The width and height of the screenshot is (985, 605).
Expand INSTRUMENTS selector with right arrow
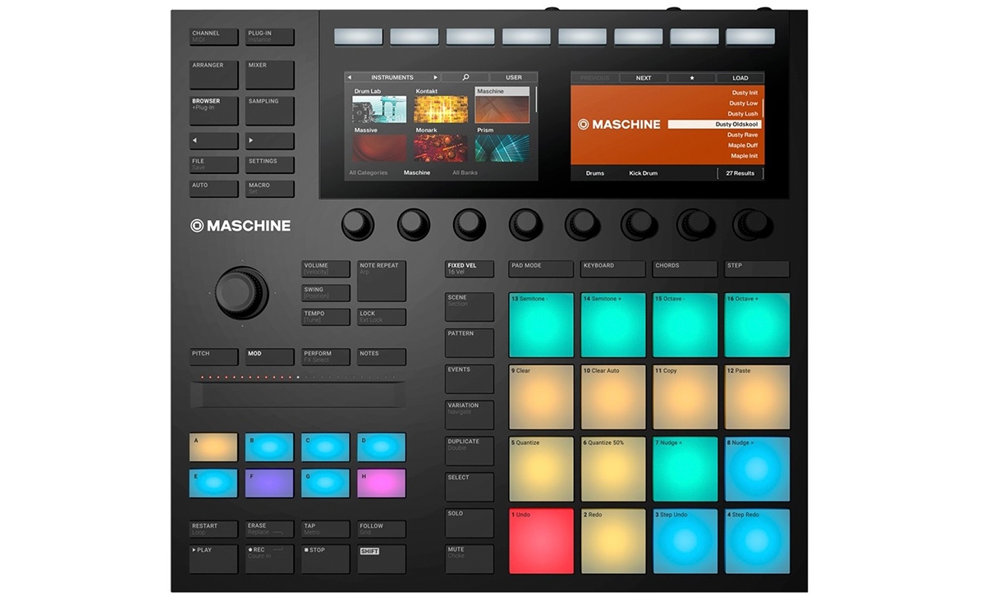pos(436,77)
